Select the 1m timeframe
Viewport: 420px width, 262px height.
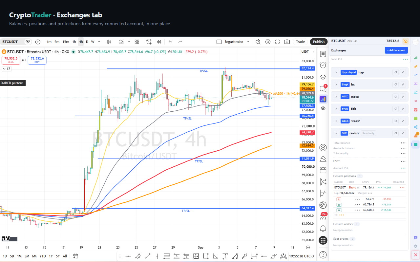(x=49, y=42)
